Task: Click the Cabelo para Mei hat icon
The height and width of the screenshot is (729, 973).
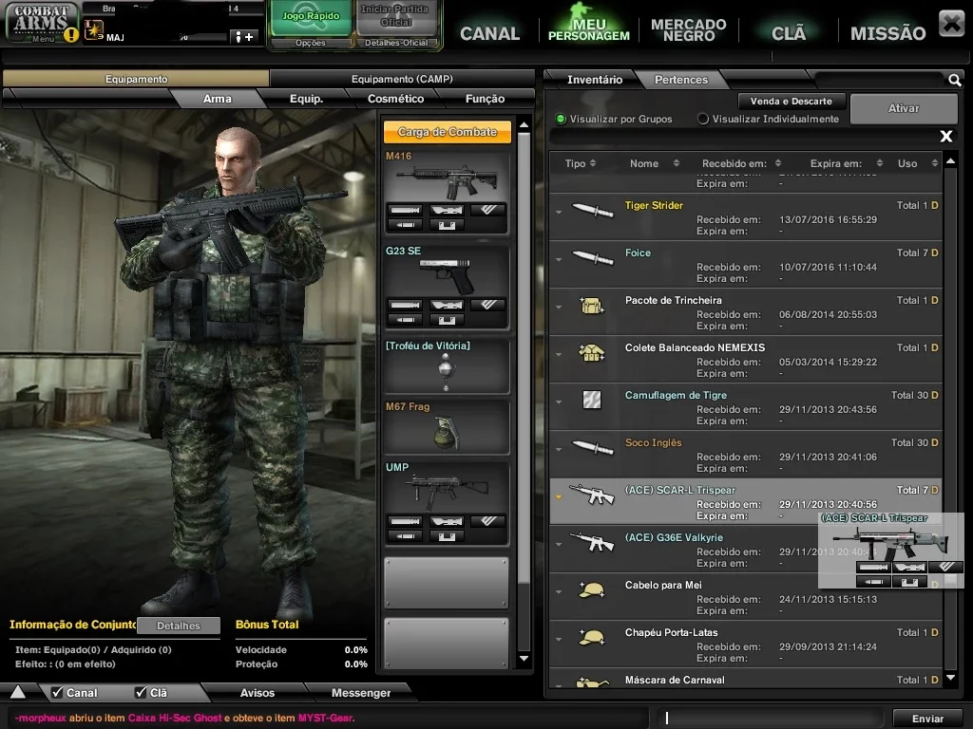Action: (x=591, y=589)
